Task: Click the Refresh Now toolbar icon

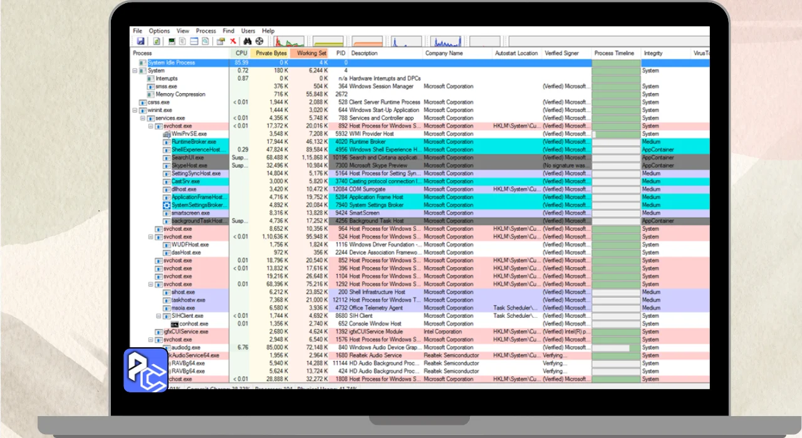Action: [156, 41]
